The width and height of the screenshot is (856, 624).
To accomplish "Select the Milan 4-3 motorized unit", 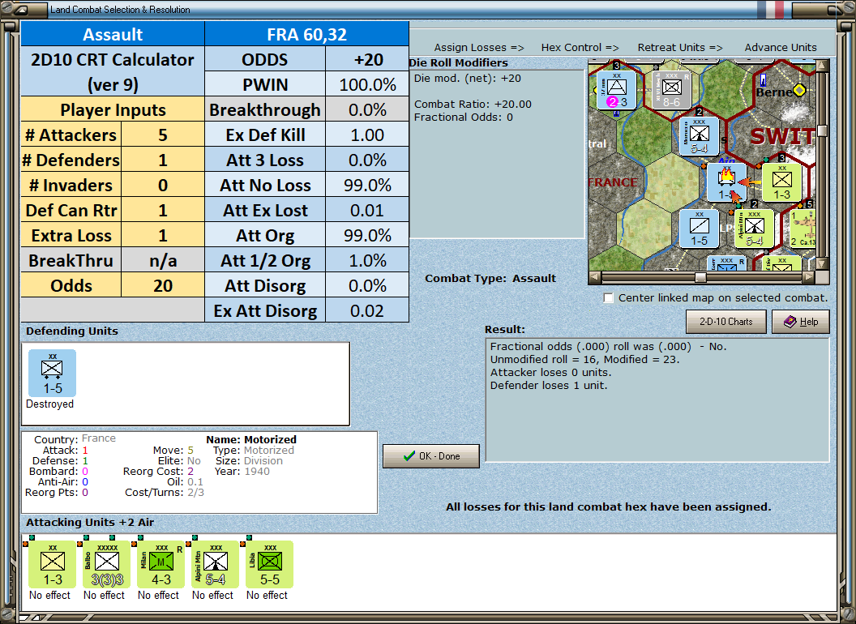I will coord(160,565).
